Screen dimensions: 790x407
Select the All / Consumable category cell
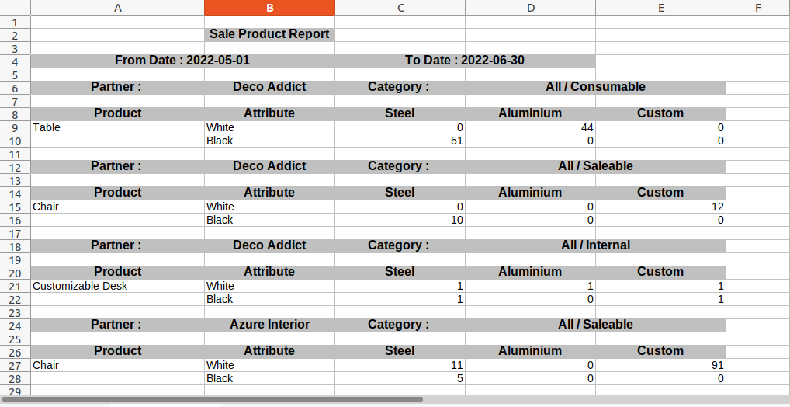595,87
